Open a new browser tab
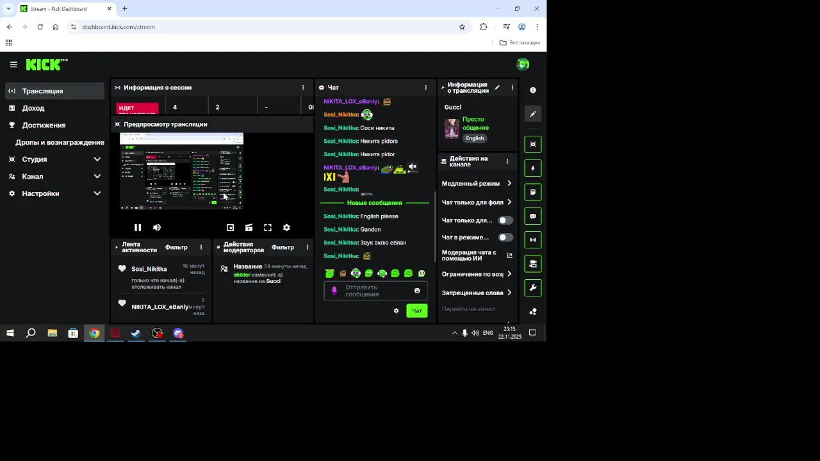 click(x=125, y=8)
